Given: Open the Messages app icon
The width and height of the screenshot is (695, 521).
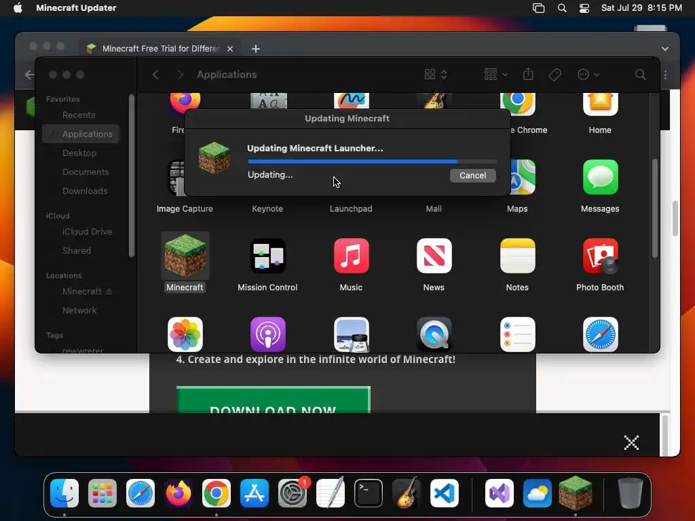Looking at the screenshot, I should [600, 177].
